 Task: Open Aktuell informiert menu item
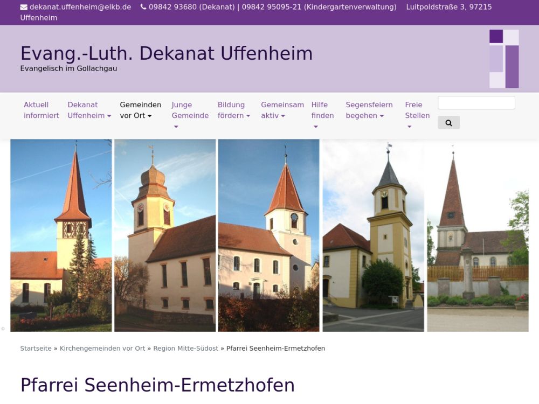(x=42, y=110)
